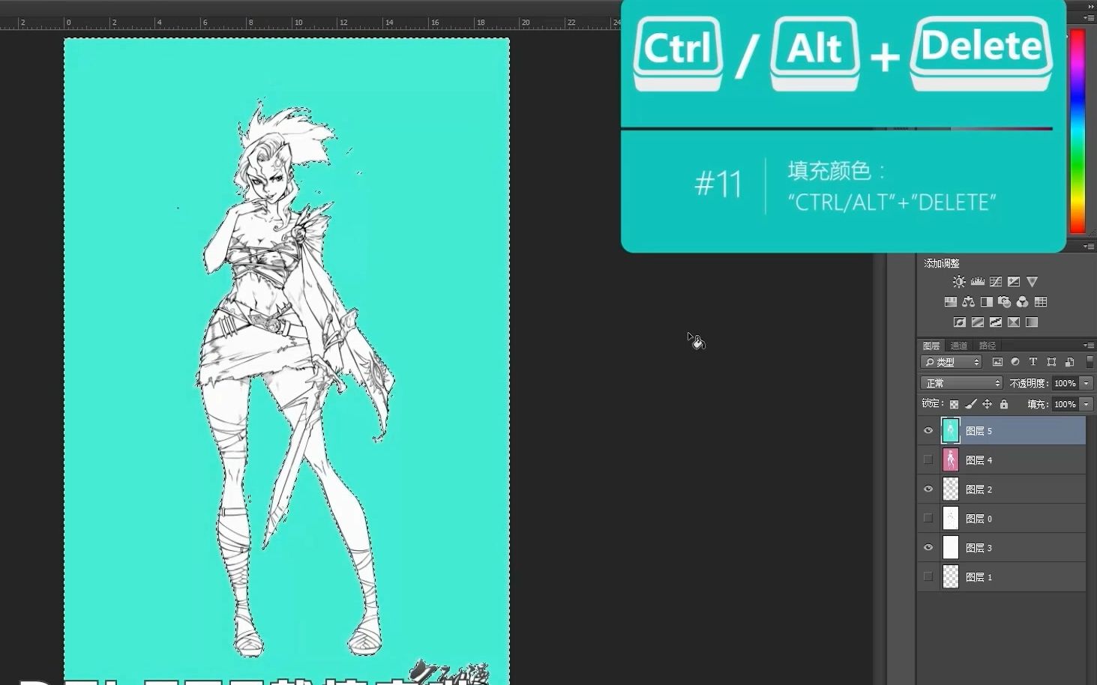Click the hue spectrum color strip
Viewport: 1097px width, 685px height.
(x=1078, y=131)
